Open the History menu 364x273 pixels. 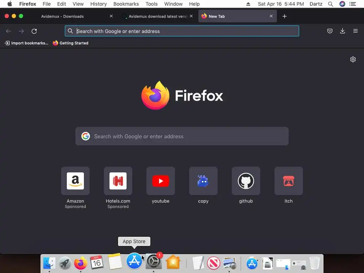pyautogui.click(x=98, y=4)
